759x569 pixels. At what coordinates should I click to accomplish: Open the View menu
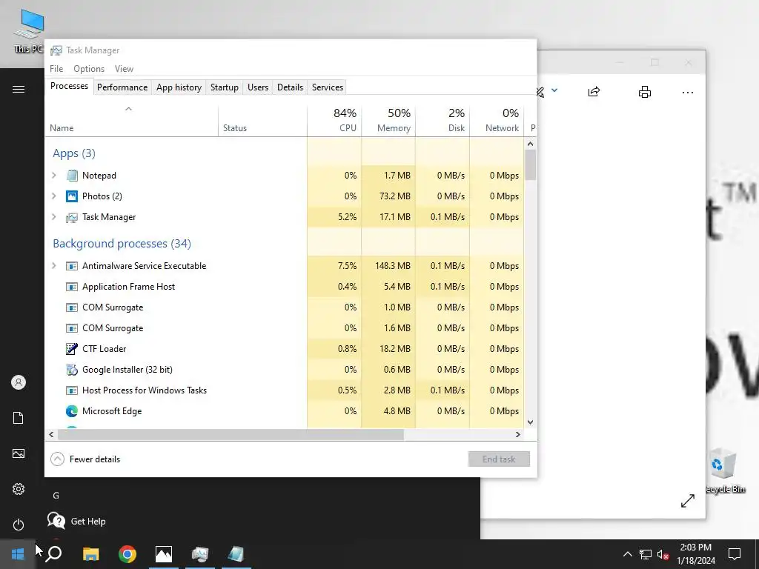point(124,69)
